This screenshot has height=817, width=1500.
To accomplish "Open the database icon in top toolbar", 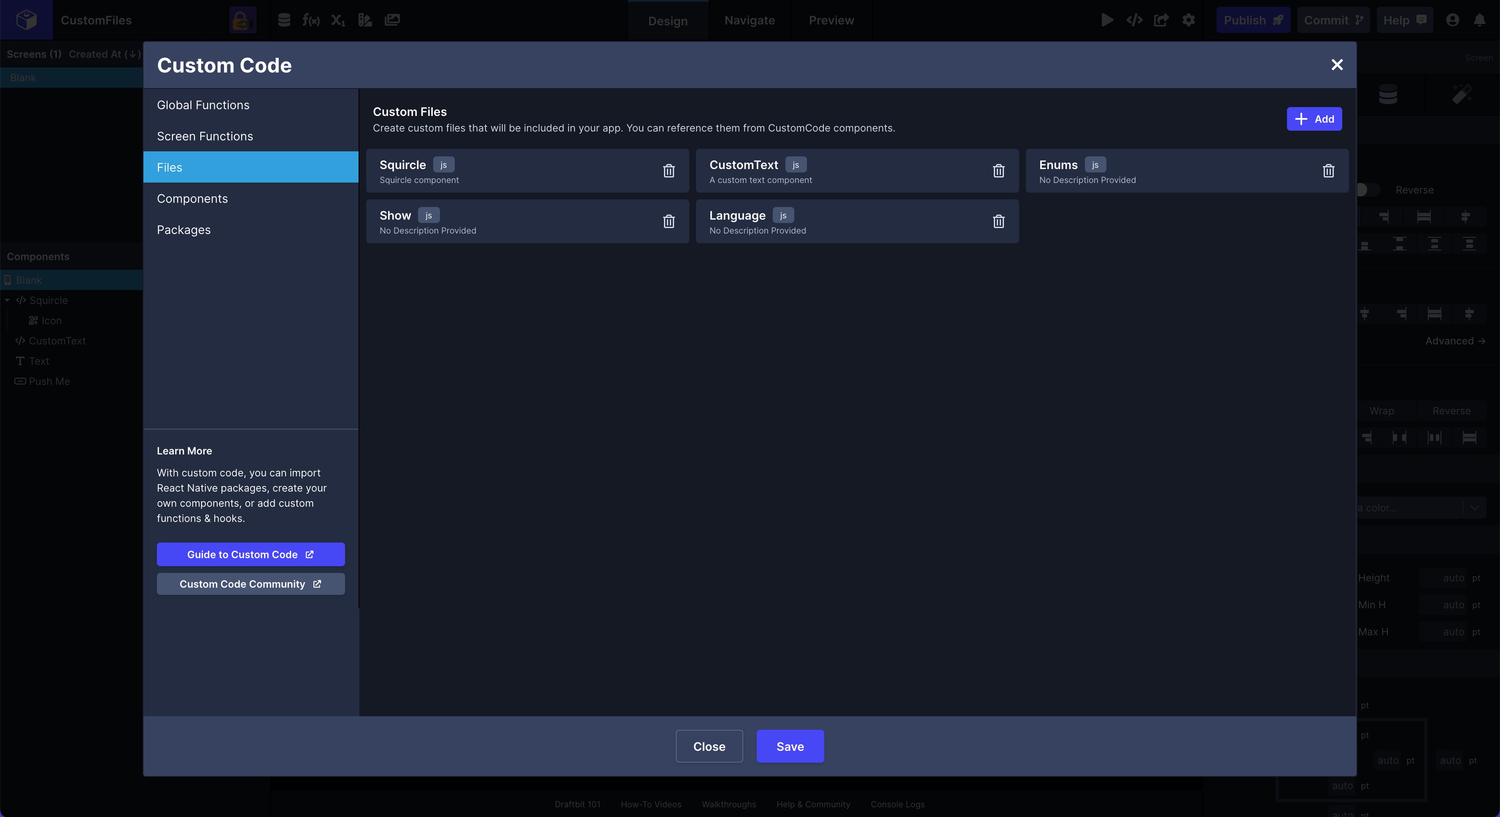I will pos(284,20).
